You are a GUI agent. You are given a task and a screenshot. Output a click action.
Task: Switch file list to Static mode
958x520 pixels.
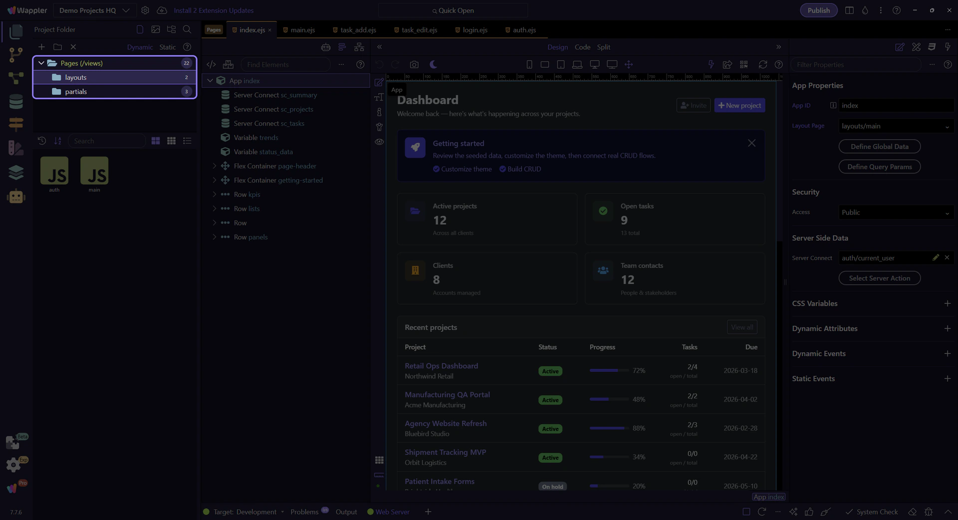(167, 47)
